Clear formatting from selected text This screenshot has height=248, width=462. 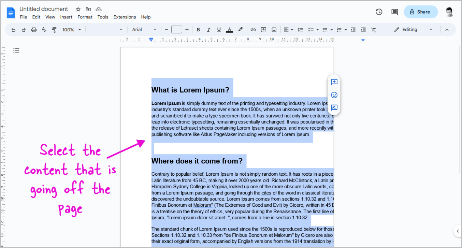coord(374,30)
